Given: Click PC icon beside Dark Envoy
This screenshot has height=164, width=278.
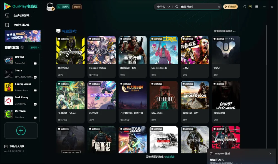Looking at the screenshot, I should (35, 104).
